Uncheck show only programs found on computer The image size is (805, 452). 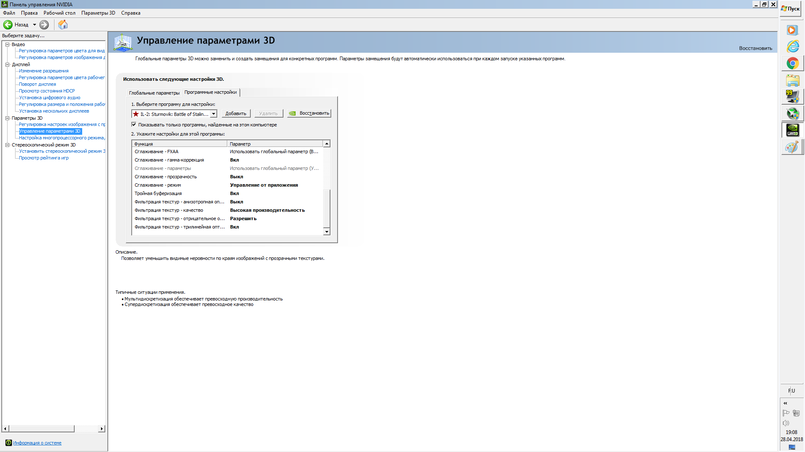[134, 124]
